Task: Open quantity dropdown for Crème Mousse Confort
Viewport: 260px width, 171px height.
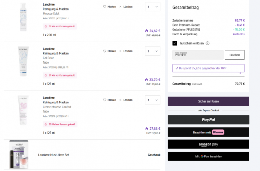Action: 152,100
